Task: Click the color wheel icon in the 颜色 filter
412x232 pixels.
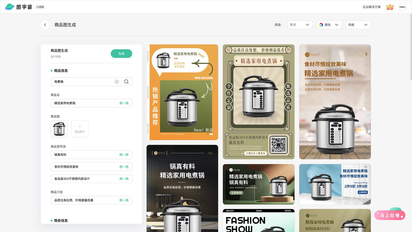Action: 321,25
